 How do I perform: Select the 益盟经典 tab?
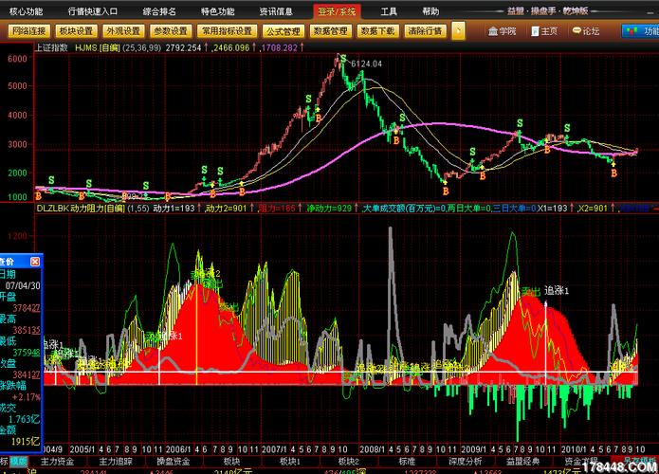523,462
